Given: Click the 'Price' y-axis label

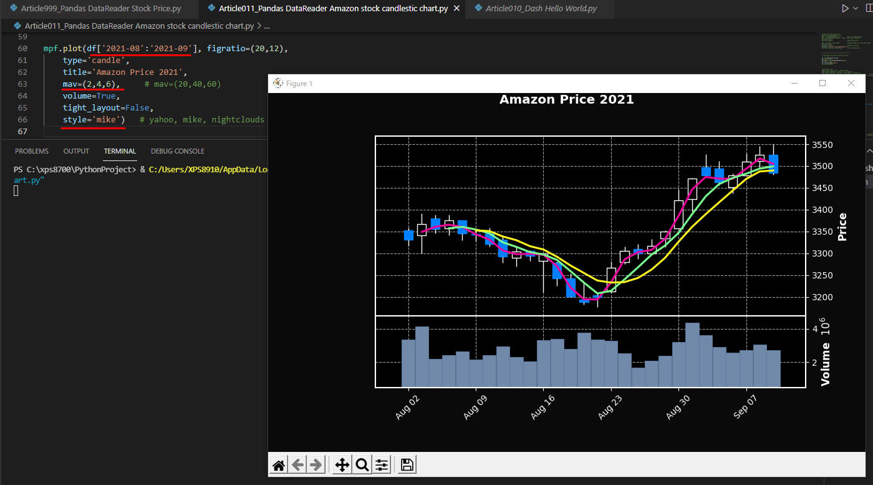Looking at the screenshot, I should coord(842,227).
